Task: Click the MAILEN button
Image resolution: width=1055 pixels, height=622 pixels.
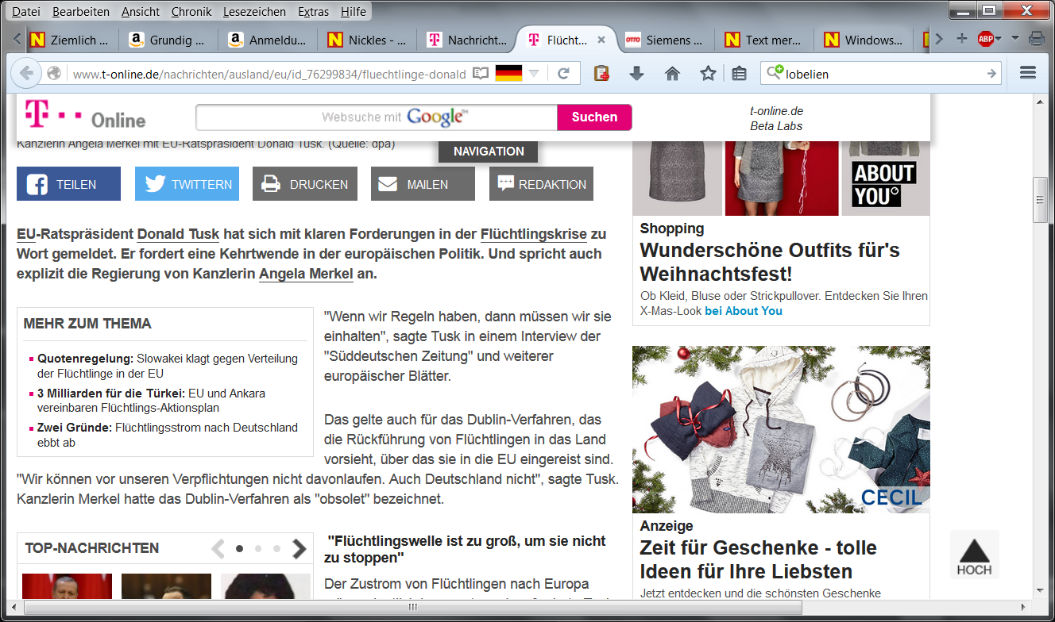Action: pos(423,184)
